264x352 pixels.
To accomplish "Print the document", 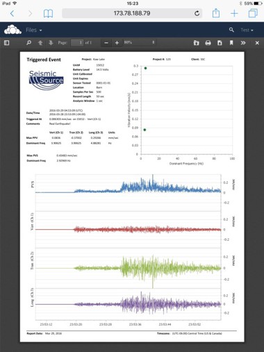I will tap(208, 43).
